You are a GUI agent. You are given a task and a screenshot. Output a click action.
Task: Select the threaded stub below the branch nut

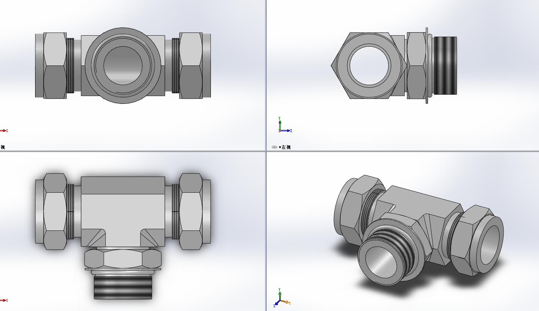pyautogui.click(x=123, y=287)
